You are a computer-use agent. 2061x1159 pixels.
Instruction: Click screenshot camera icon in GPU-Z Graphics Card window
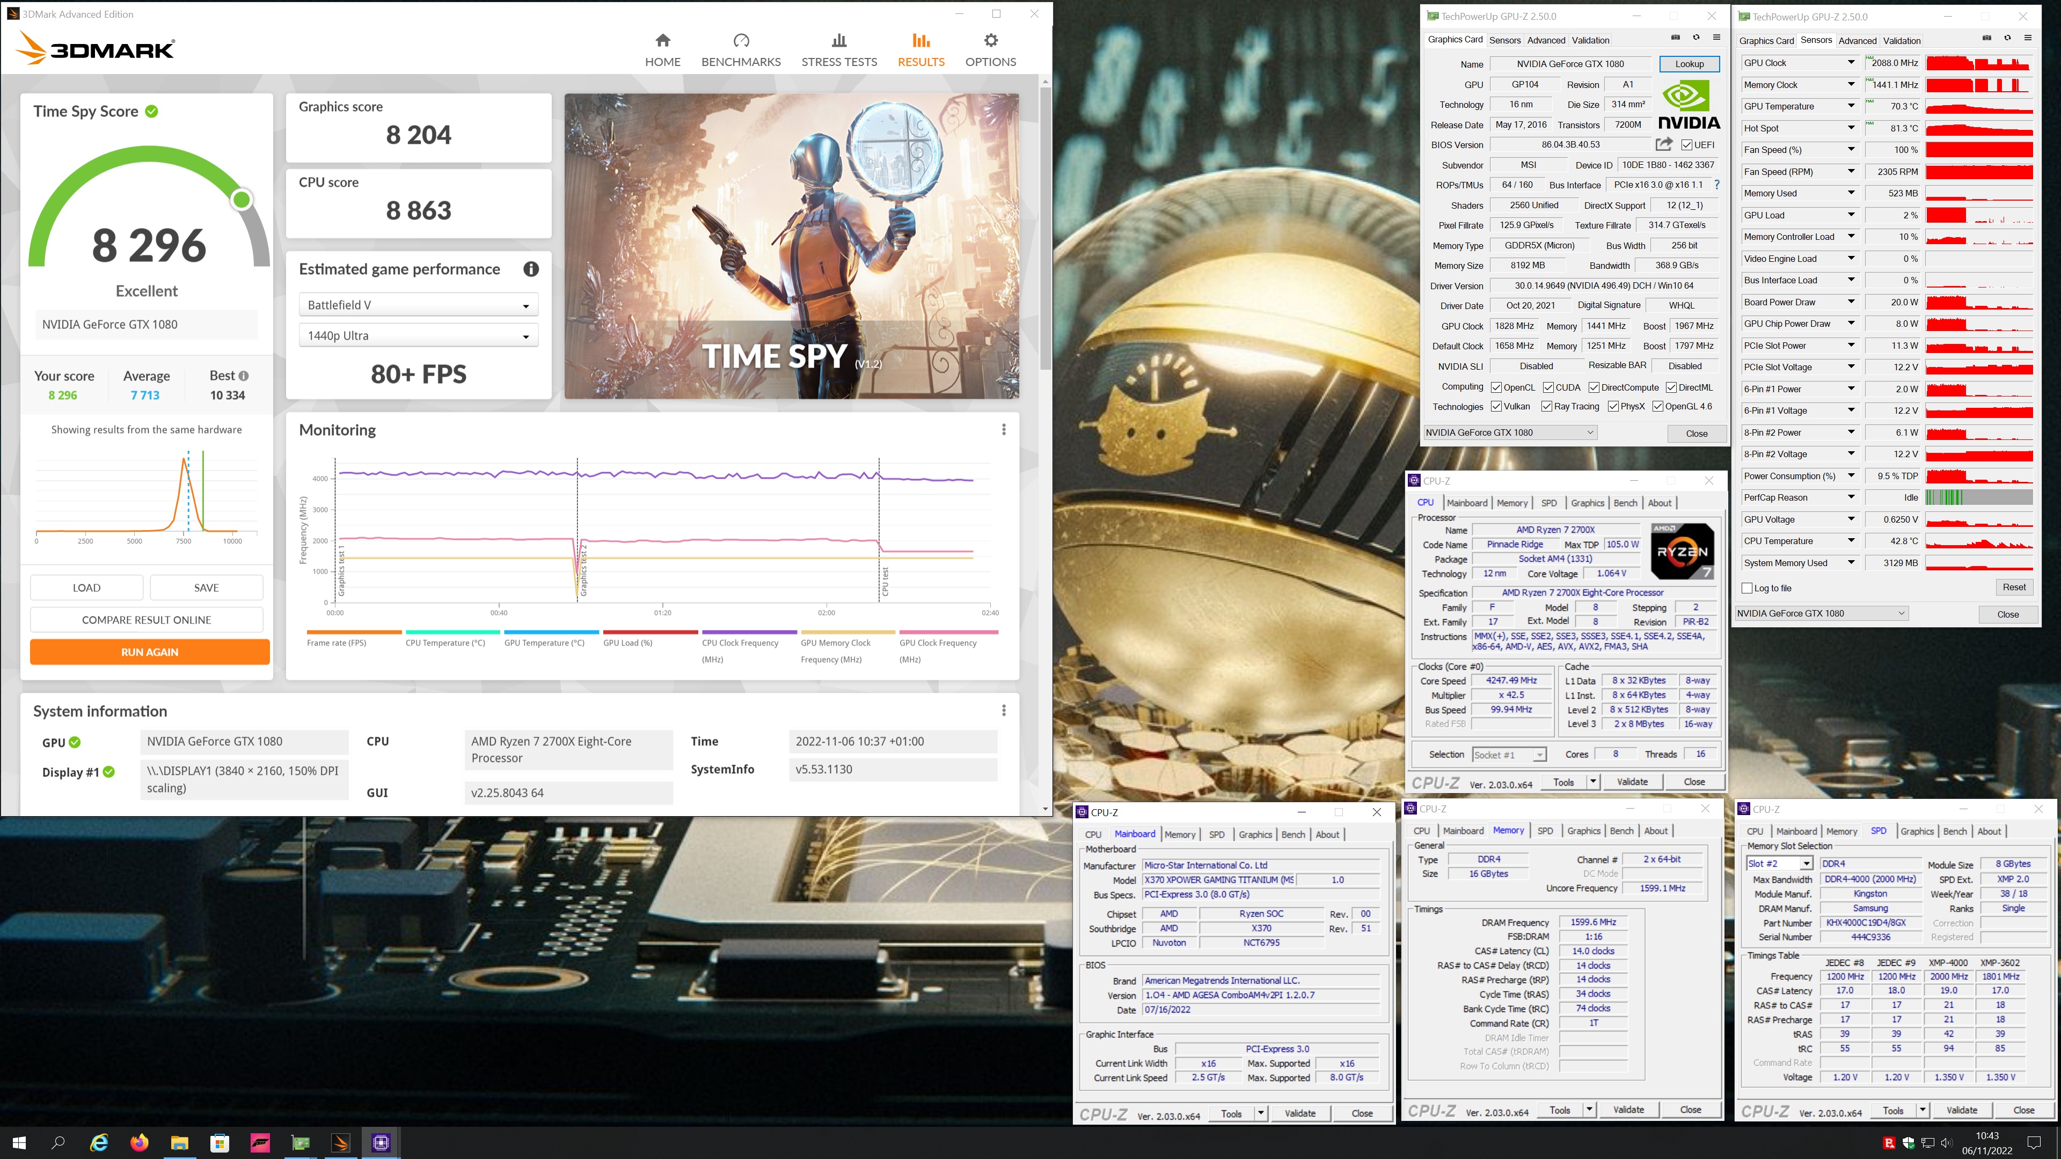click(1675, 38)
